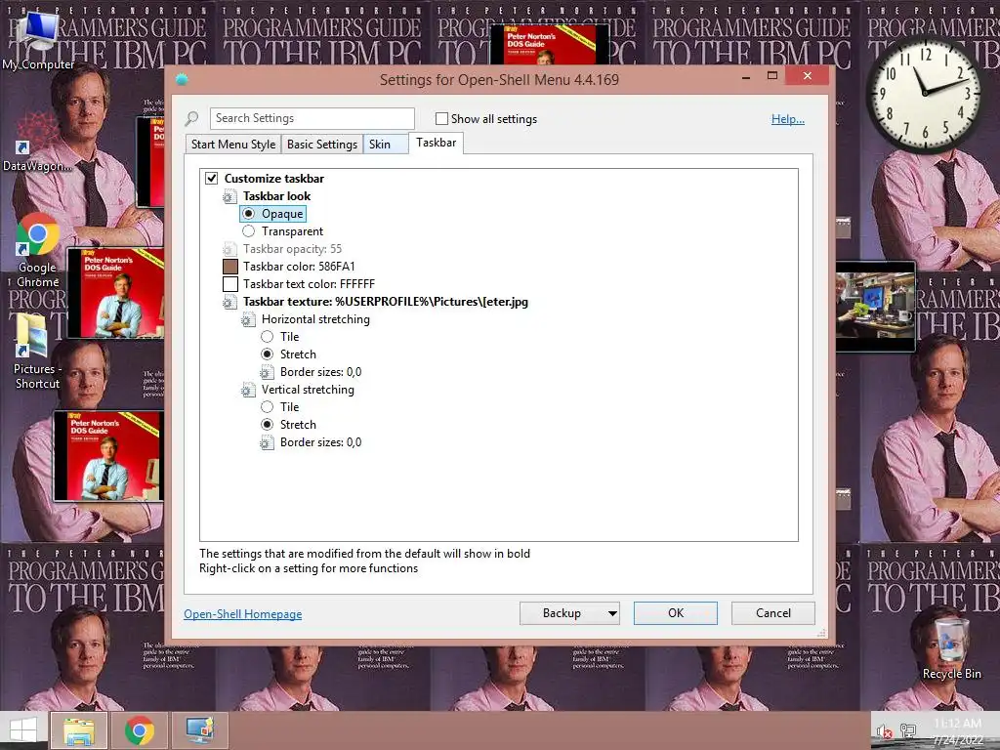Click the Control Panel taskbar icon
The width and height of the screenshot is (1000, 750).
pyautogui.click(x=200, y=730)
